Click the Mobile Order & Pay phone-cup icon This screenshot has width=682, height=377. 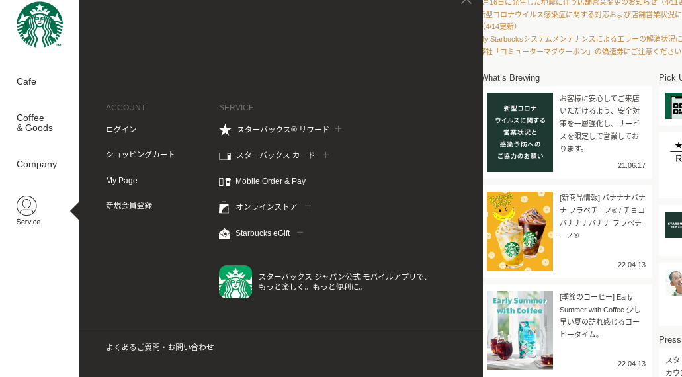224,182
